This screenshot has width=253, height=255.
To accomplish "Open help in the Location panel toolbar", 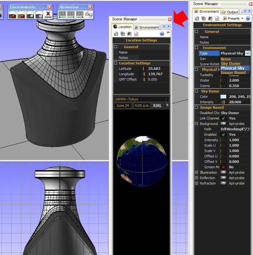I will 162,34.
